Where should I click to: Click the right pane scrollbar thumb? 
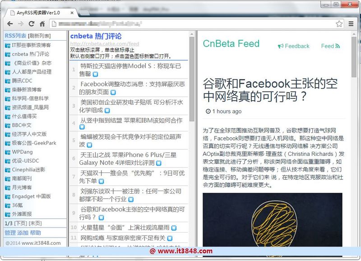(x=354, y=57)
